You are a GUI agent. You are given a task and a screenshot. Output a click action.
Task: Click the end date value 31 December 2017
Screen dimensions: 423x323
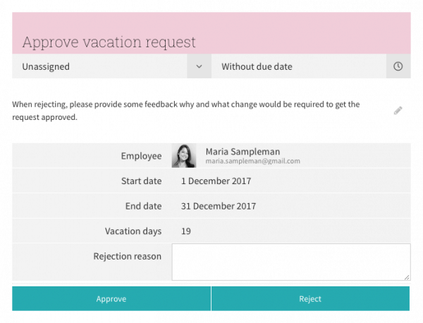(x=219, y=207)
